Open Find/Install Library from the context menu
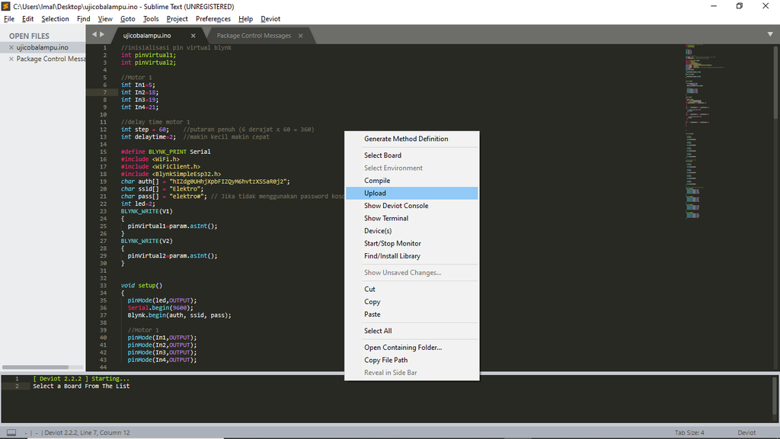Screen dimensions: 780x439 click(391, 255)
